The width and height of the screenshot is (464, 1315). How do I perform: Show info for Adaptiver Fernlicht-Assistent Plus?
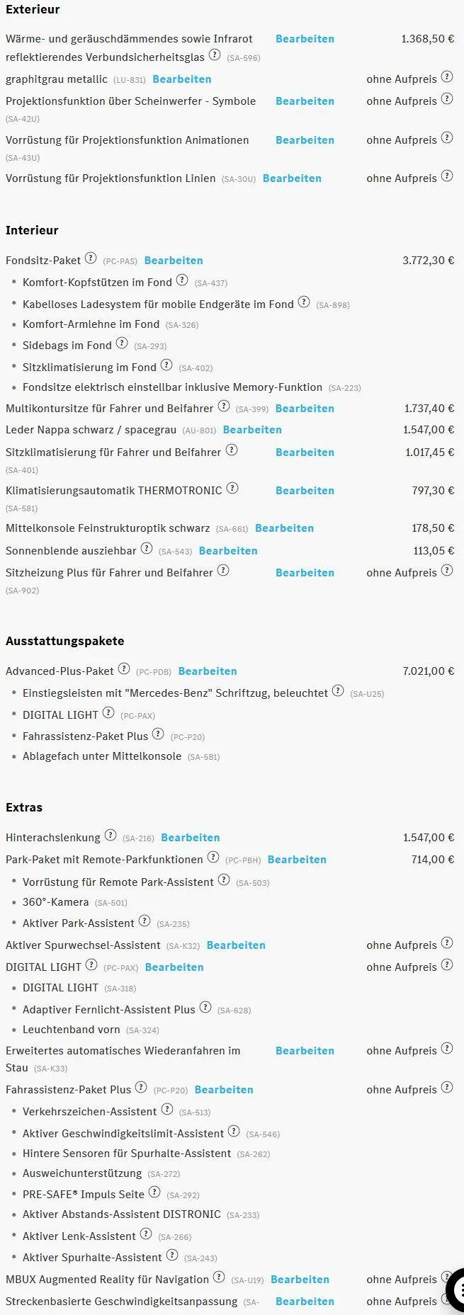[x=205, y=1008]
